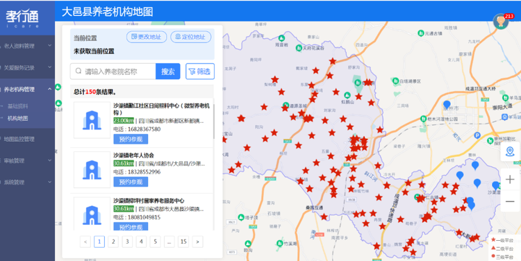Screen dimensions: 521x261
Task: Go to page 15 of results
Action: coord(183,242)
